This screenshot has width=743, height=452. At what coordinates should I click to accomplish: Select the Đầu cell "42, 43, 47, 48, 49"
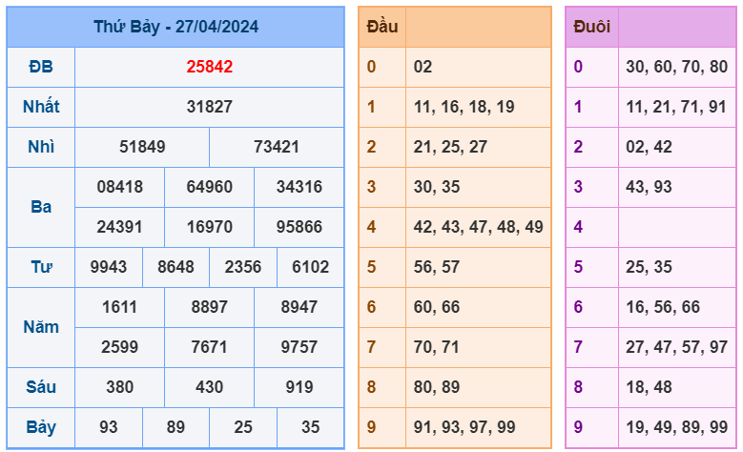point(478,227)
